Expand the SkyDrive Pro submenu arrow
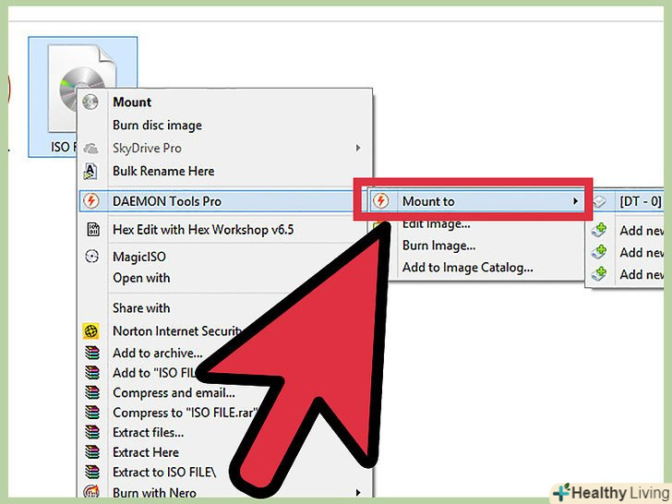Viewport: 672px width, 504px height. tap(358, 148)
